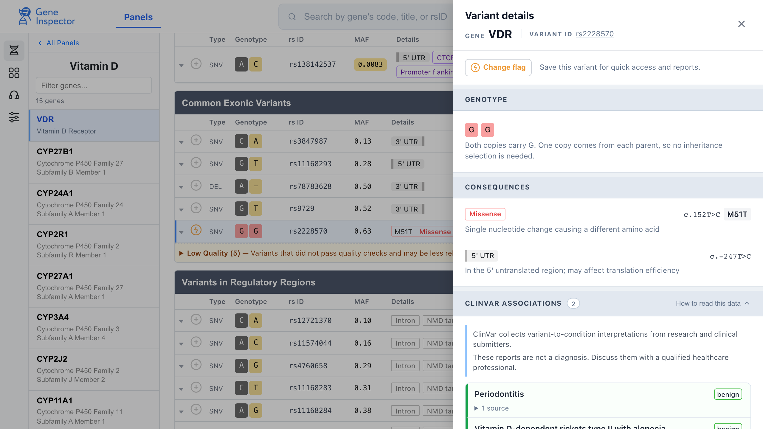Image resolution: width=763 pixels, height=429 pixels.
Task: Add a flag to variant rs11168283
Action: click(x=196, y=387)
